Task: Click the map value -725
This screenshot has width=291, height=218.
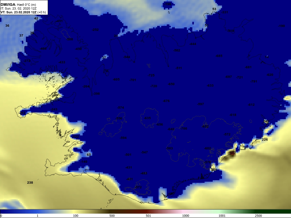Action: click(x=151, y=75)
